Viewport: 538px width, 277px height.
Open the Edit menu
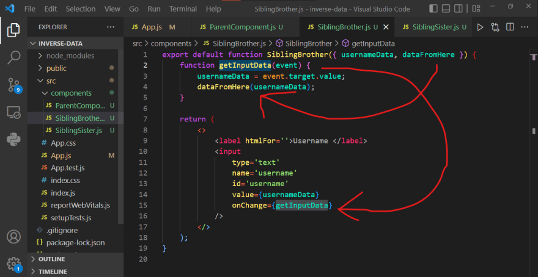click(50, 9)
